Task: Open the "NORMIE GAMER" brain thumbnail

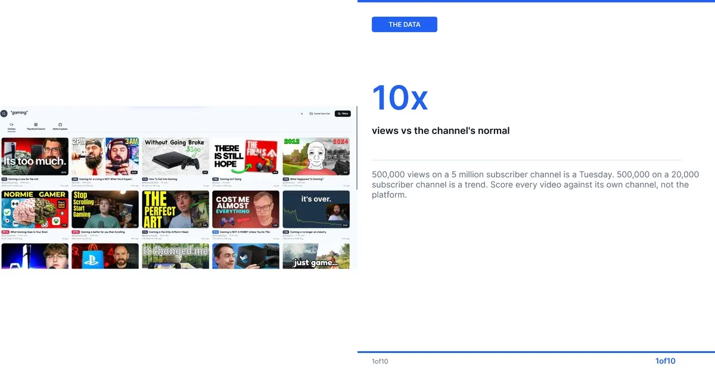Action: coord(35,210)
